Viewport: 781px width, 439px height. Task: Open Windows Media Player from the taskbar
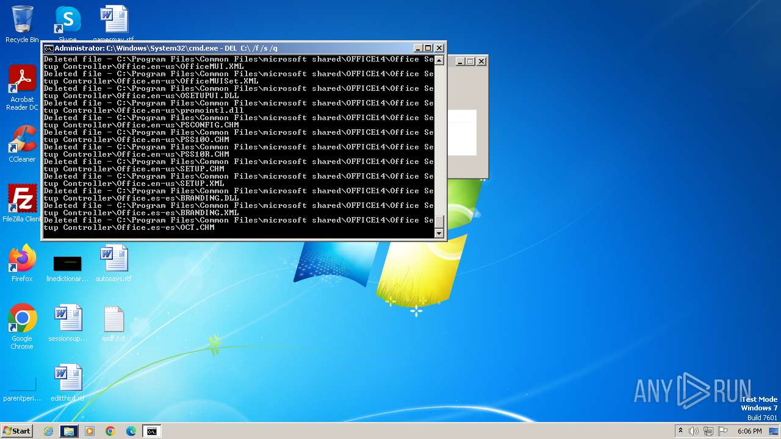[90, 431]
